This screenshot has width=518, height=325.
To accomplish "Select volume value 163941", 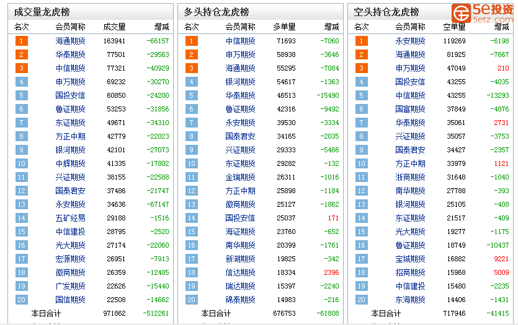I will (x=114, y=41).
